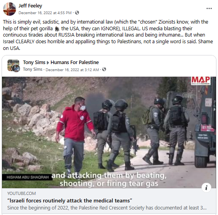
Task: Click the arrow between Tony Sims and Humans For Palestine
Action: [x=48, y=62]
